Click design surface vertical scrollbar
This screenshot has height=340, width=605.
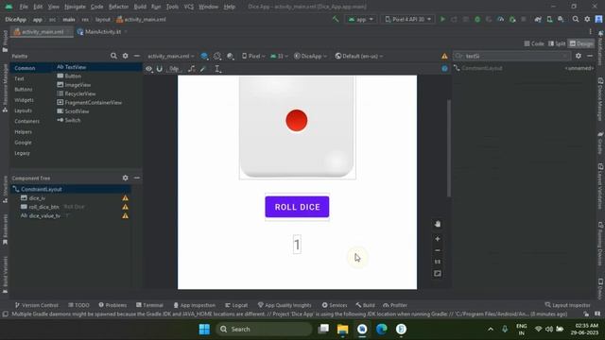click(449, 148)
